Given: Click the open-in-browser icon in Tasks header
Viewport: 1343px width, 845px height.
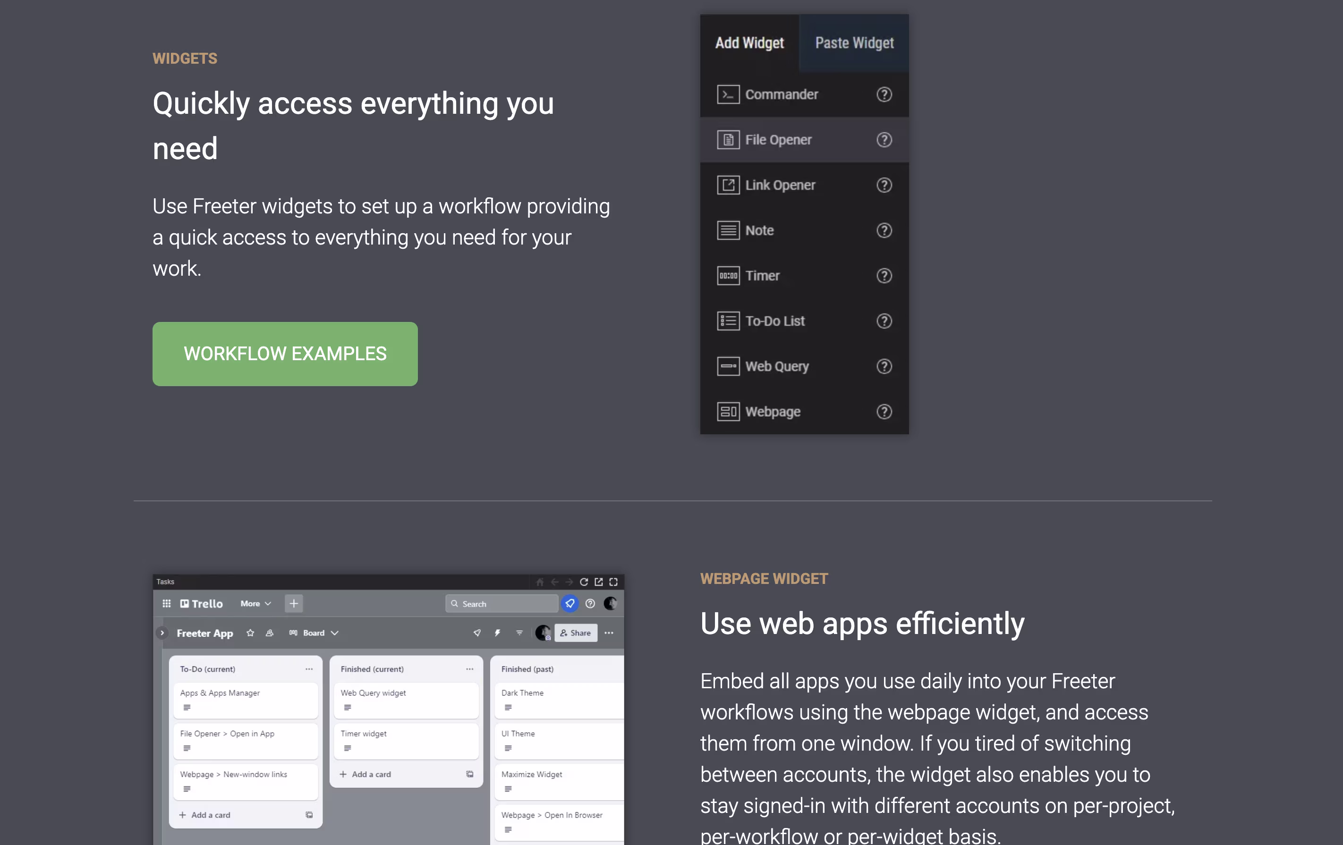Looking at the screenshot, I should tap(598, 582).
